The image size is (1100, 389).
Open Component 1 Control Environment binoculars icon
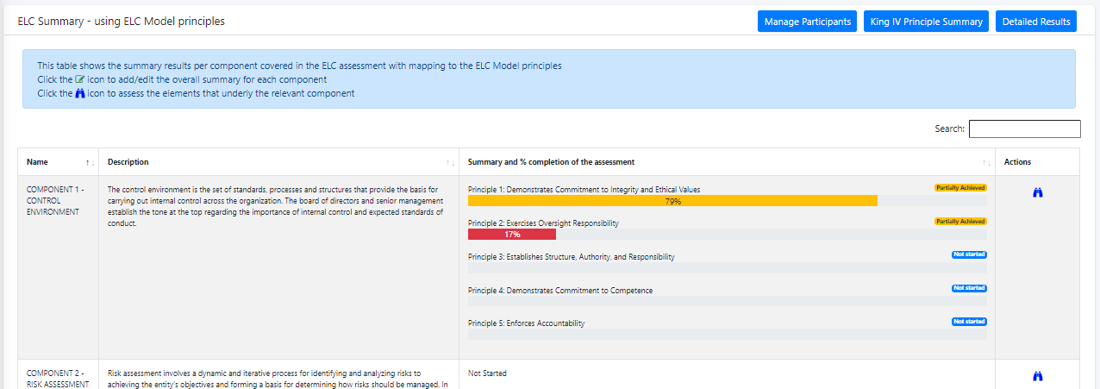coord(1037,193)
